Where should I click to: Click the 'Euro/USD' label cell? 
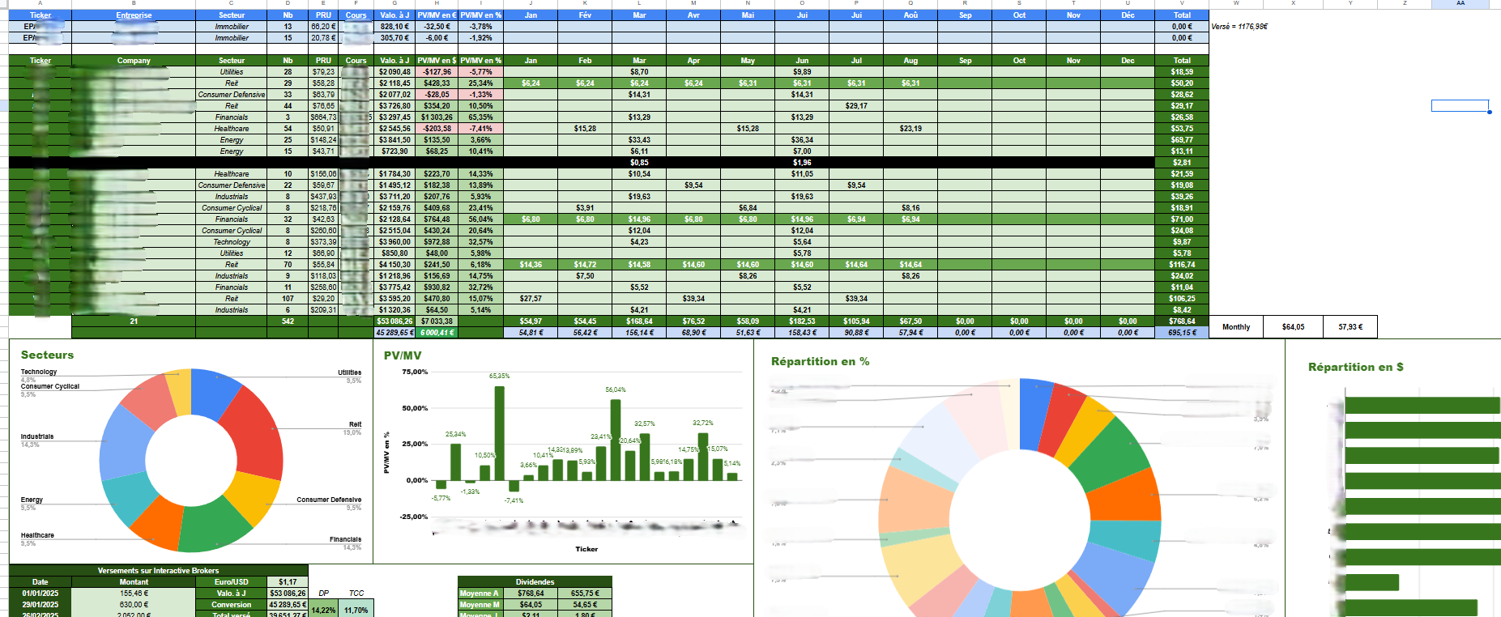(x=231, y=582)
